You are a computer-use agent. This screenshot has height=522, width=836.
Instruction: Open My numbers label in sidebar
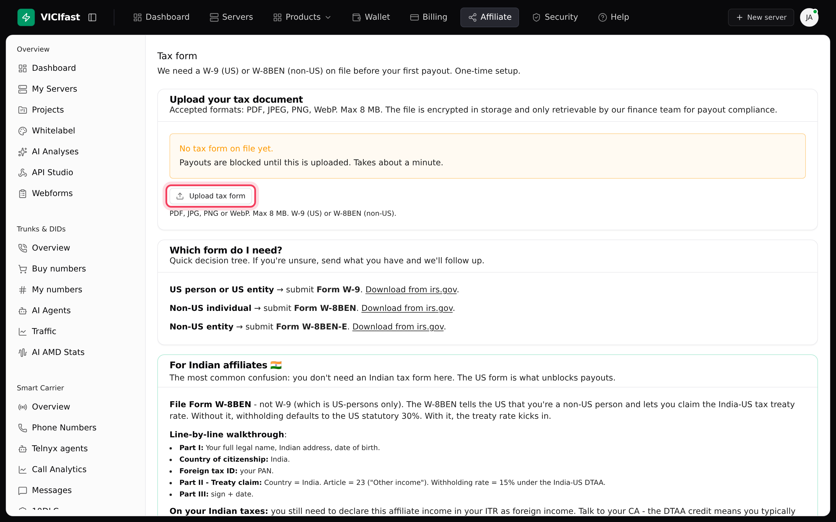(x=57, y=290)
